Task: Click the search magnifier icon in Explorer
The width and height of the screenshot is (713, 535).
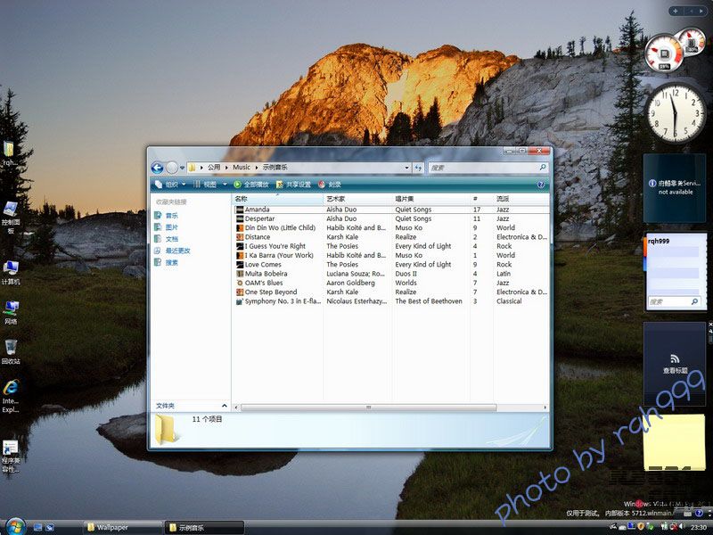Action: [543, 168]
